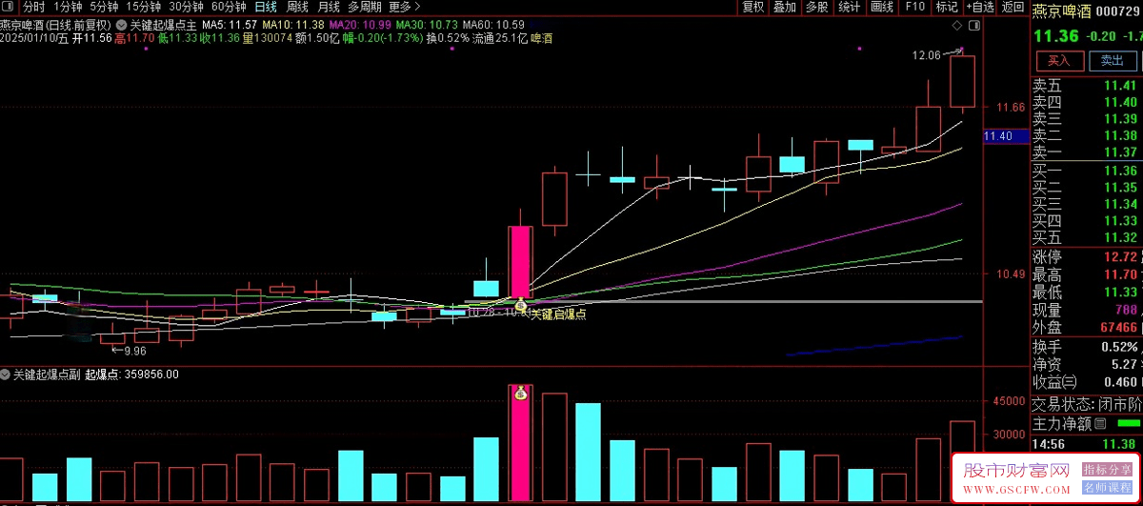Click the 最低 value 11.33
The image size is (1143, 506).
[1120, 292]
